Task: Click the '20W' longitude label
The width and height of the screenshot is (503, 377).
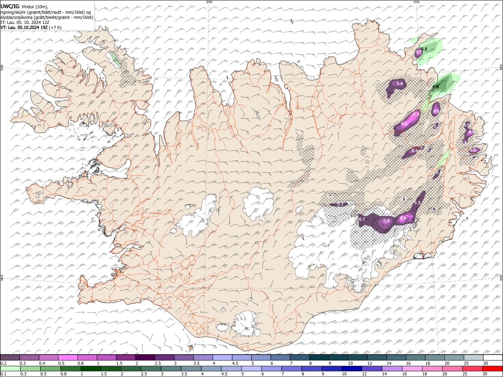Action: pos(209,2)
